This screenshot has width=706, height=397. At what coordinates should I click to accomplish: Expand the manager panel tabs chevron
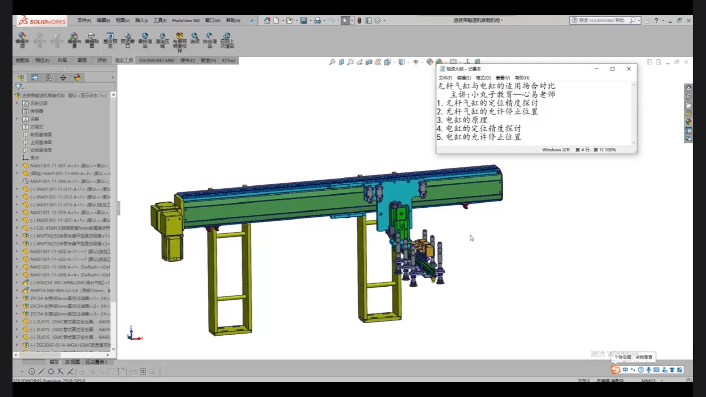coord(113,78)
